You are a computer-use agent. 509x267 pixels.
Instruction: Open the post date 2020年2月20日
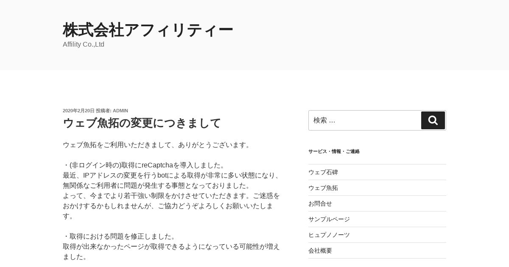point(78,111)
